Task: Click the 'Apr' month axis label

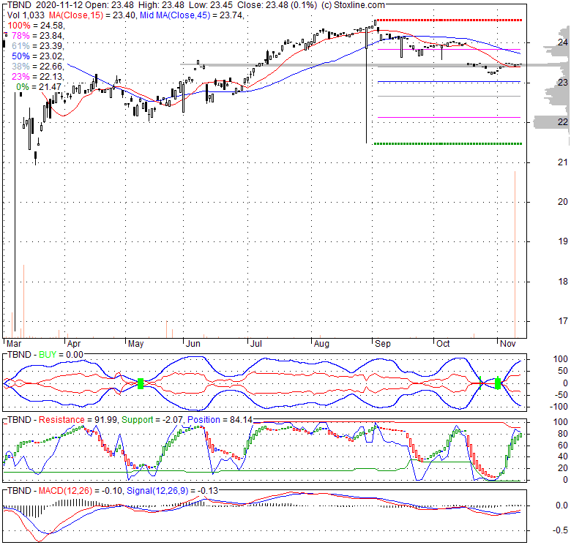Action: pyautogui.click(x=74, y=344)
